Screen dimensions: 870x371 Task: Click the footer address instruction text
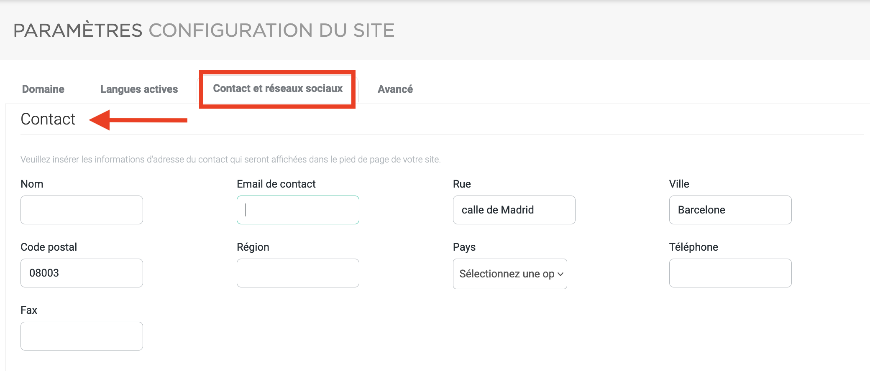point(230,159)
